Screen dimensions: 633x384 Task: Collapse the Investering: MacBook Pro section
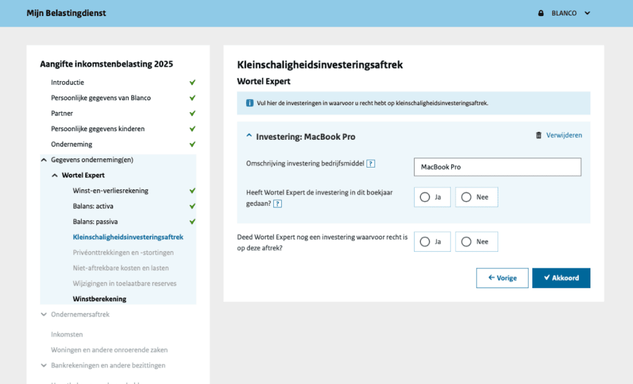[x=249, y=137]
